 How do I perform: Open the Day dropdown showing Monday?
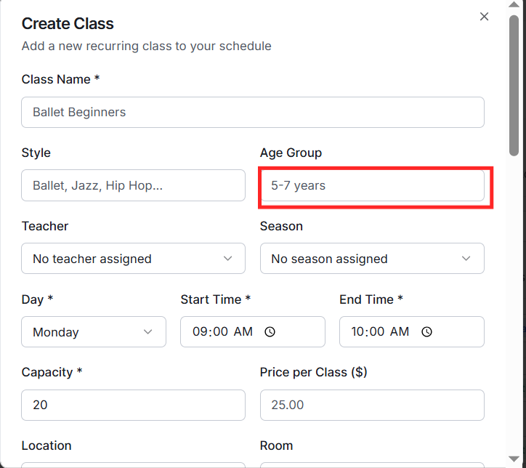[94, 332]
